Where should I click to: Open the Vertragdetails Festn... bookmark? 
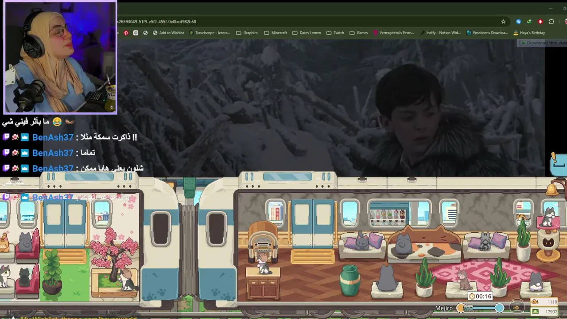394,33
